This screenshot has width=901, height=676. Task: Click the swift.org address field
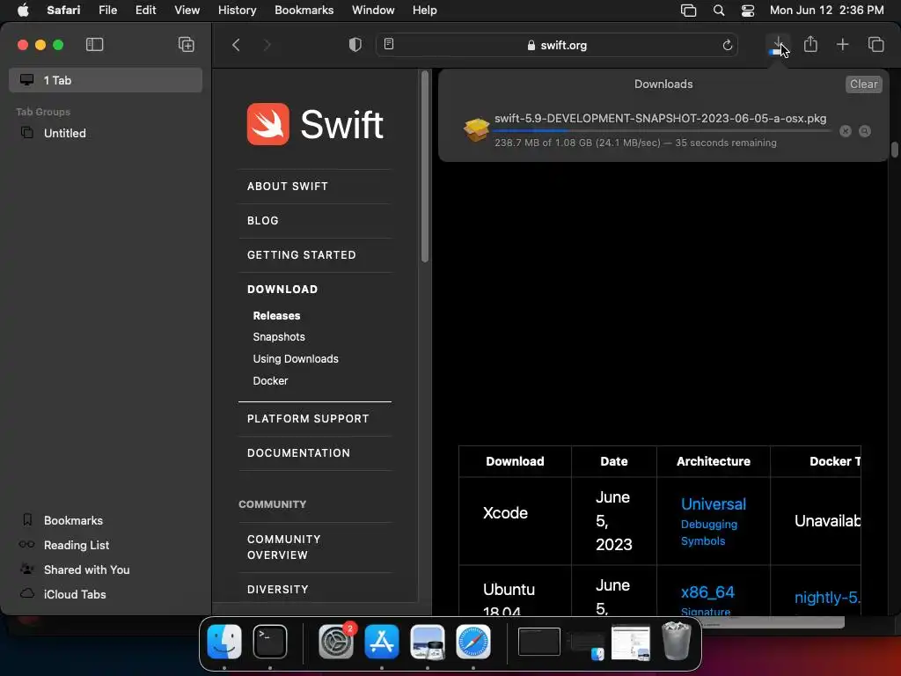point(557,45)
